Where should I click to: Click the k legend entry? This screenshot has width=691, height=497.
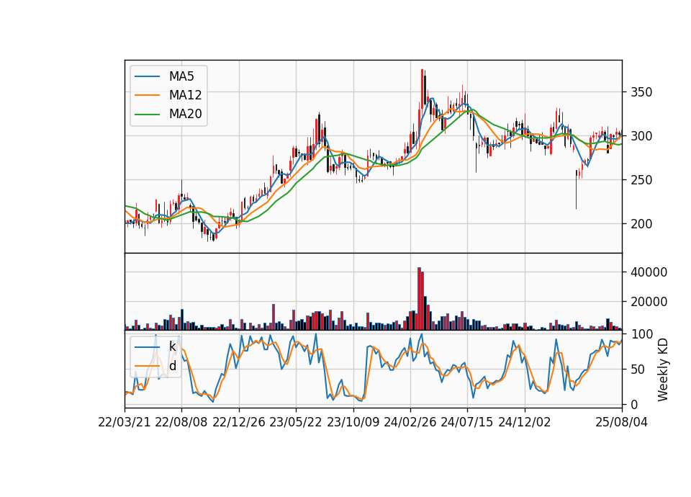point(155,346)
